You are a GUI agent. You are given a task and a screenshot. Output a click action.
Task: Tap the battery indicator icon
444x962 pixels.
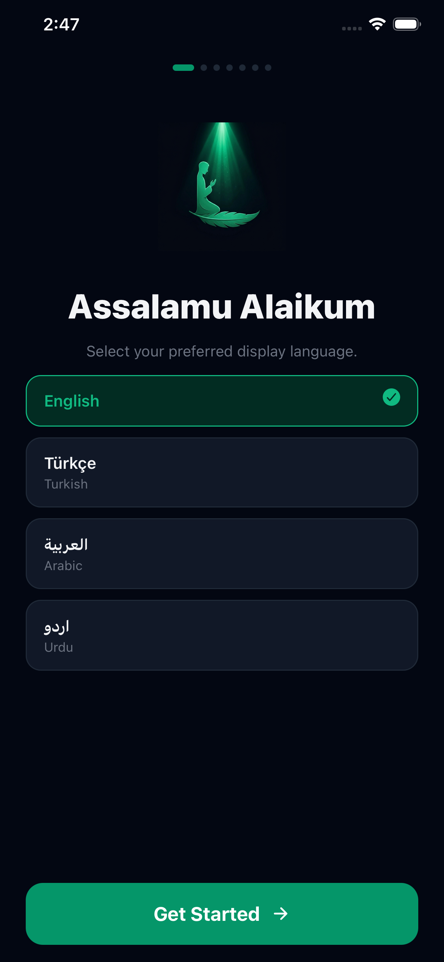point(407,24)
